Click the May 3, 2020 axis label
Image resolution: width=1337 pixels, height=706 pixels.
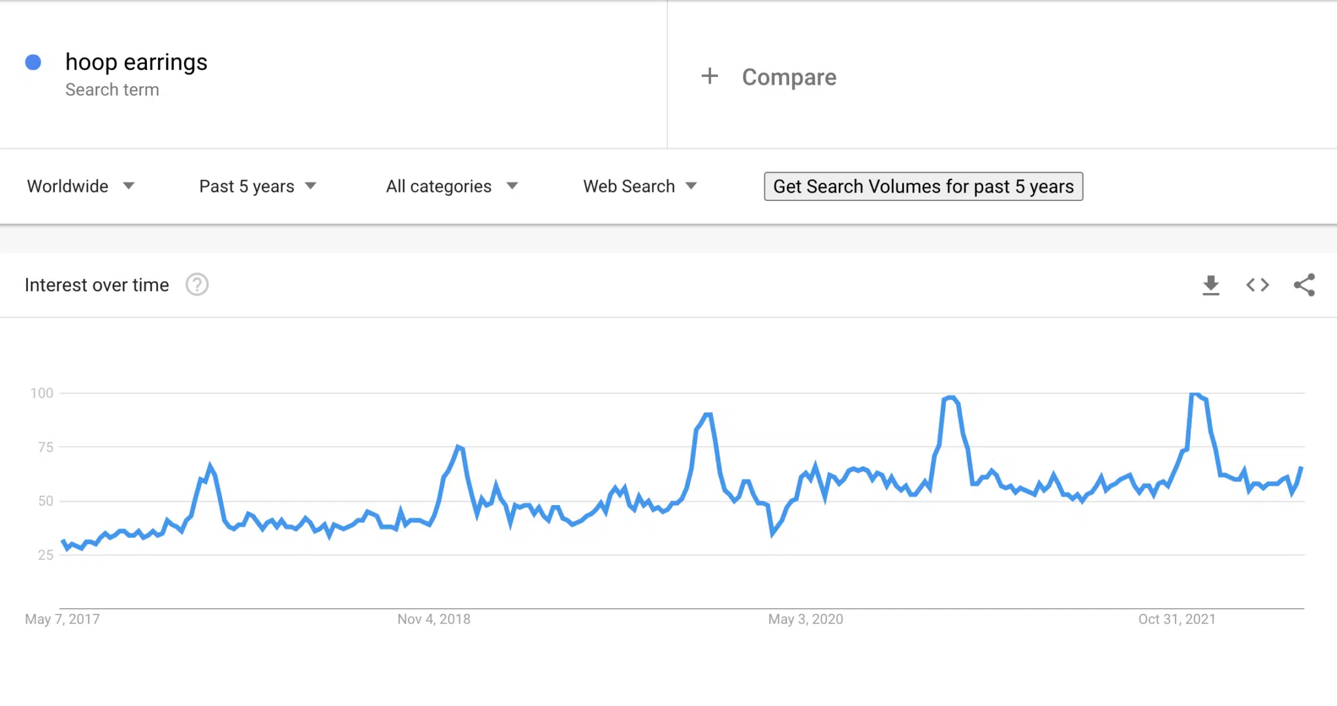(806, 619)
